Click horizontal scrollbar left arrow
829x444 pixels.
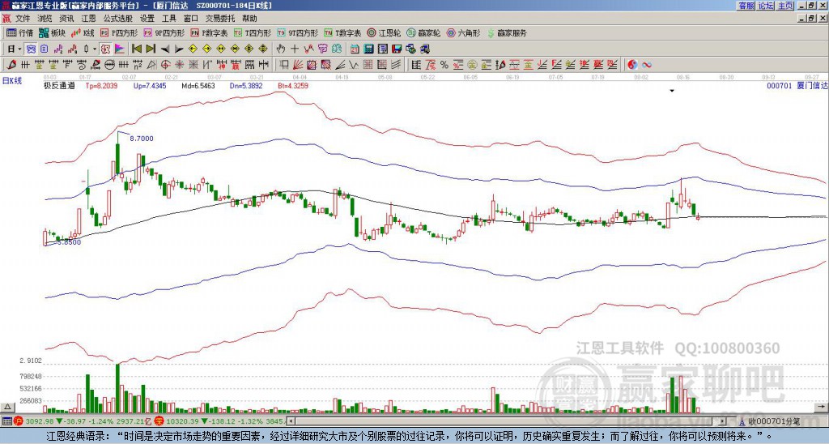[291, 421]
